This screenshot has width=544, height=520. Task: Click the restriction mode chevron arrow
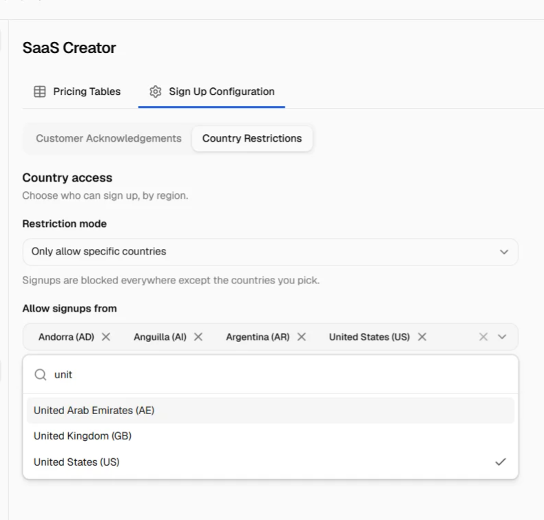tap(504, 252)
